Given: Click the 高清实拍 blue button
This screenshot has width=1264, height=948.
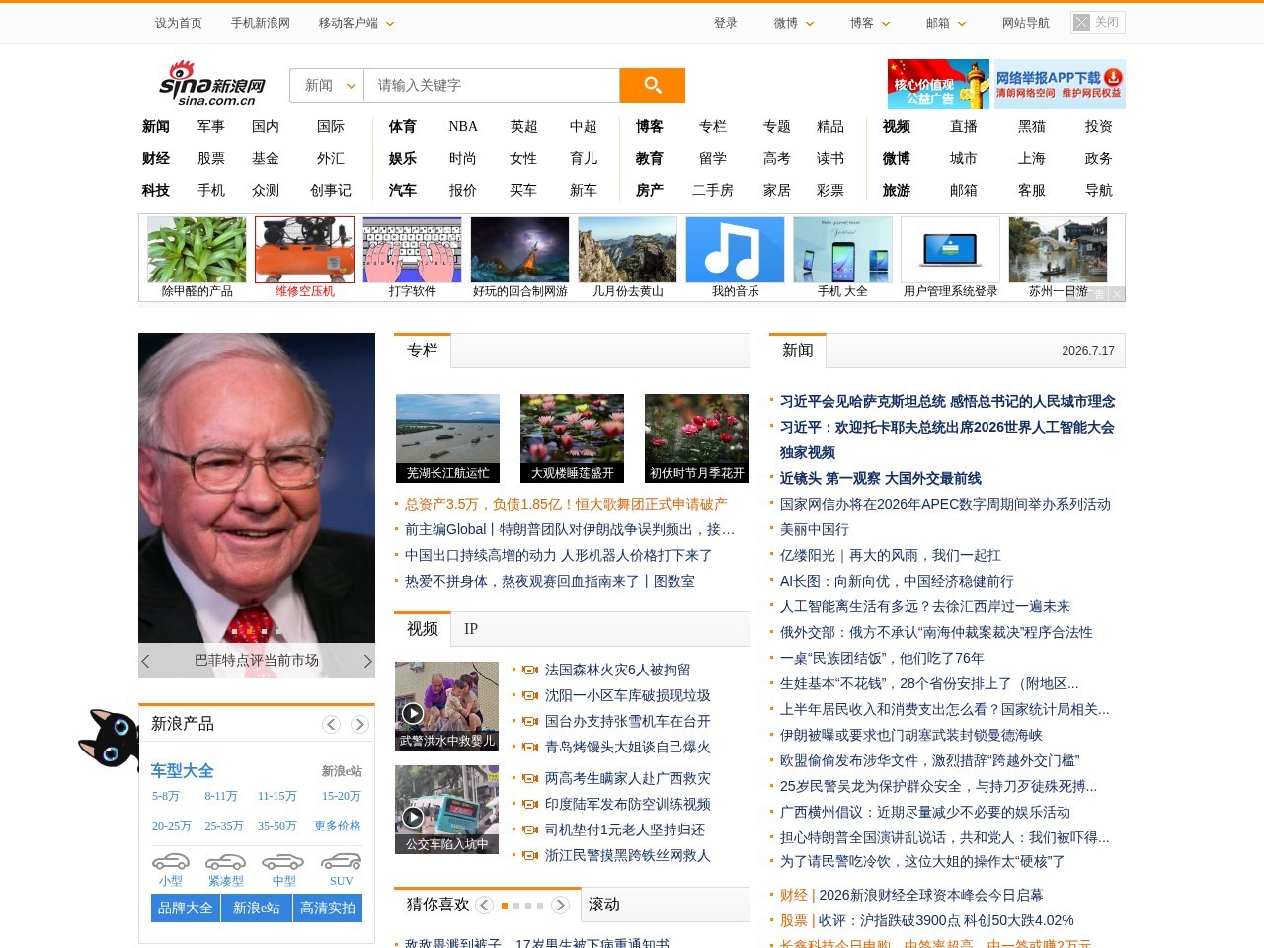Looking at the screenshot, I should coord(328,908).
